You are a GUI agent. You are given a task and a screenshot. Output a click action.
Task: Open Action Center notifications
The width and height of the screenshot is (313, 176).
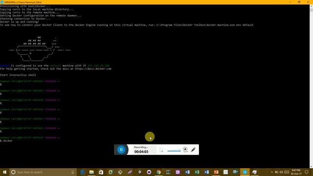(307, 172)
